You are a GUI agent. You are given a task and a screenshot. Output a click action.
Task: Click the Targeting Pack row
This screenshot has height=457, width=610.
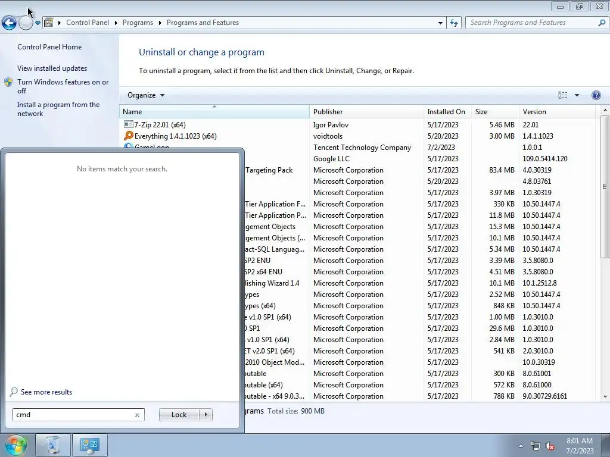[358, 170]
